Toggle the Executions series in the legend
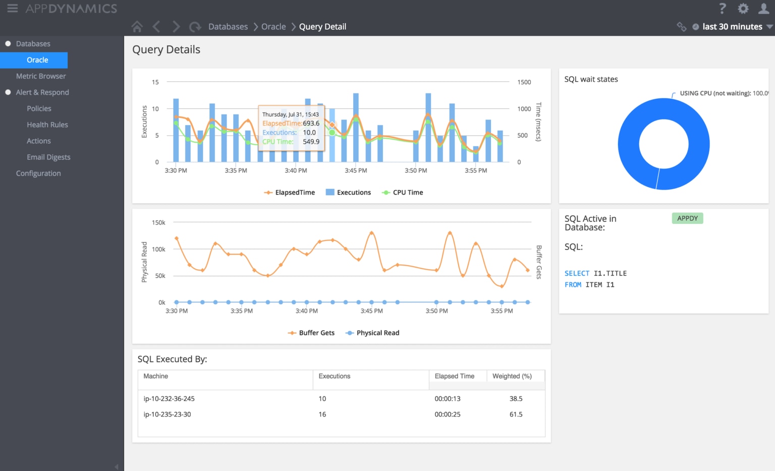This screenshot has width=775, height=471. [348, 192]
